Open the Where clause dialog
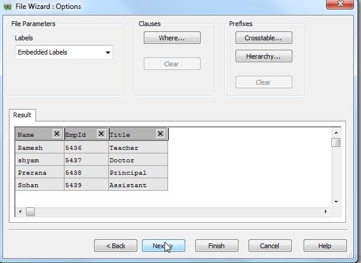361x263 pixels. tap(172, 38)
